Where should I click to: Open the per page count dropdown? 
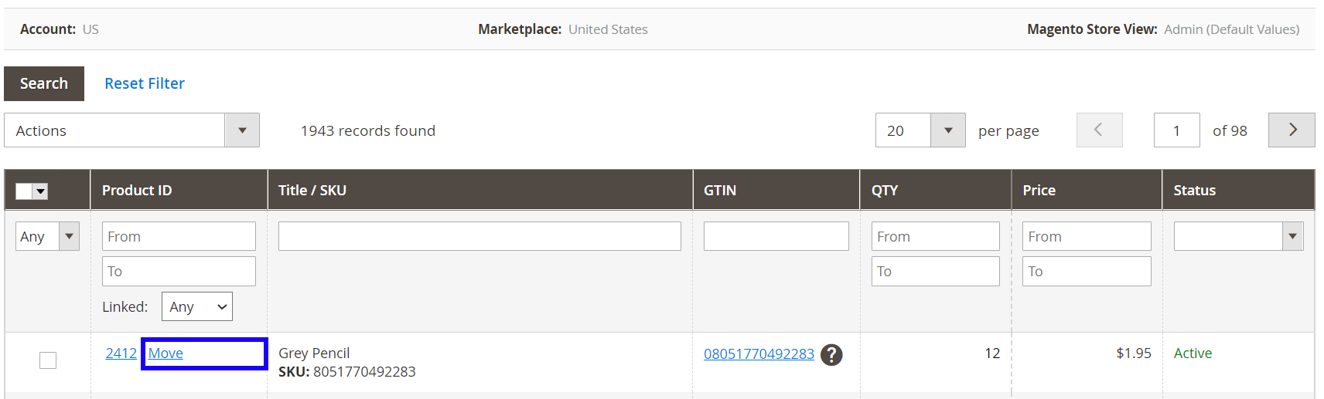pyautogui.click(x=947, y=130)
